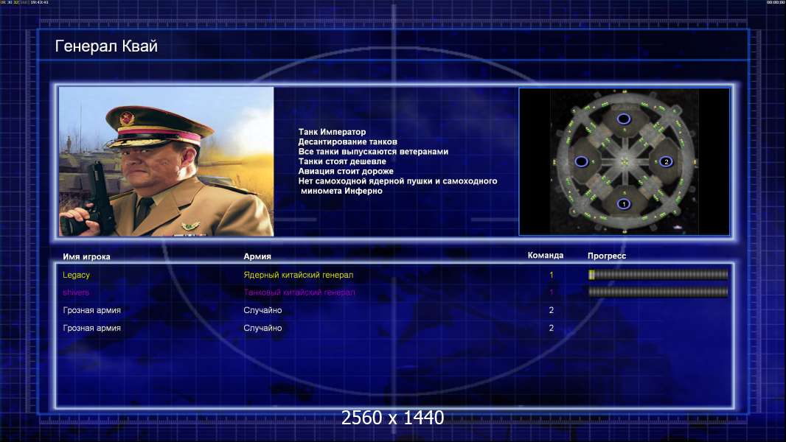Select start position marker 2 on map
This screenshot has width=786, height=442.
point(667,161)
